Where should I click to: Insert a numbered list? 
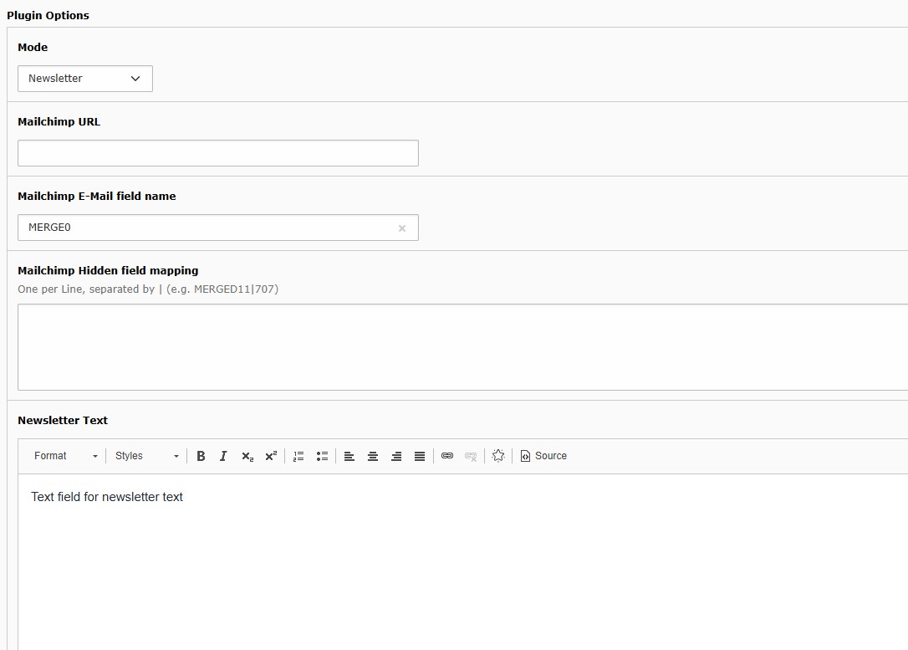point(298,456)
